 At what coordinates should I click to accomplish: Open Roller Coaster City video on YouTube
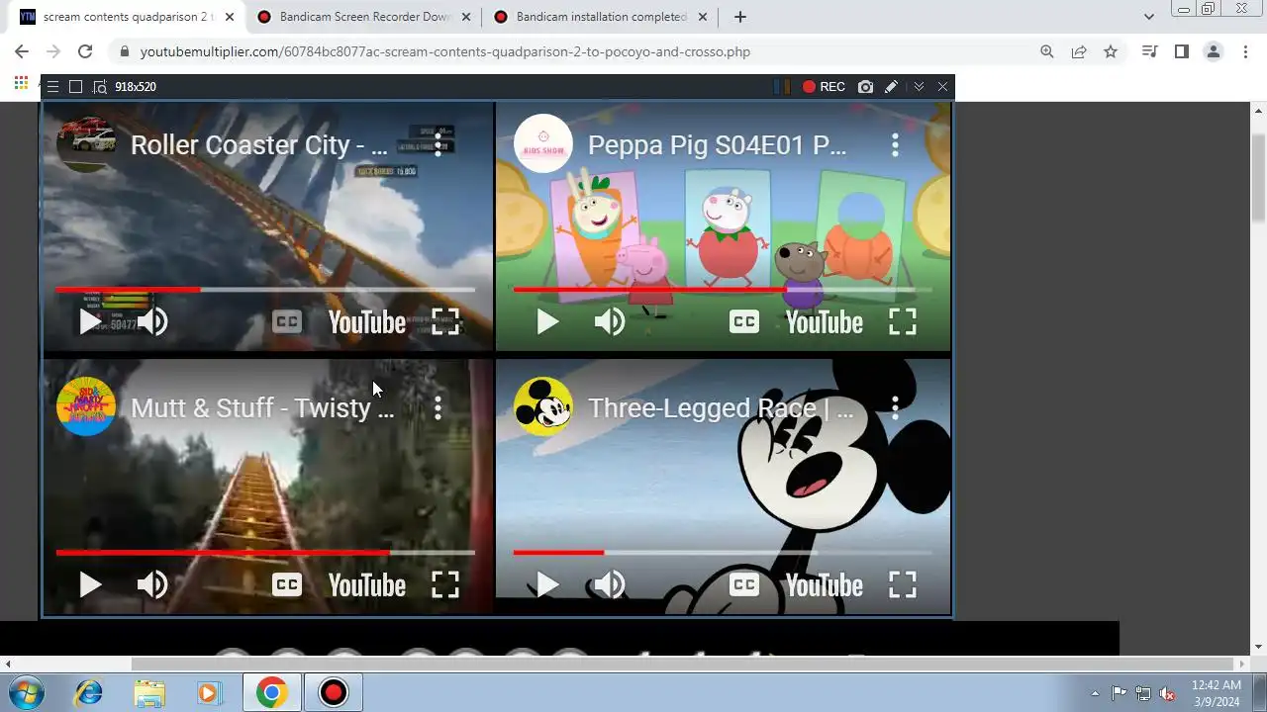366,322
